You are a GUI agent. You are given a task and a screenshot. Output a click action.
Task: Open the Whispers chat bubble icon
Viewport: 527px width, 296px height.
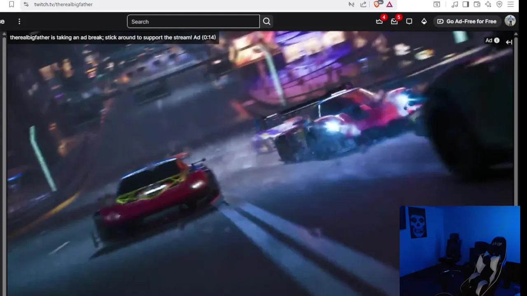click(409, 21)
